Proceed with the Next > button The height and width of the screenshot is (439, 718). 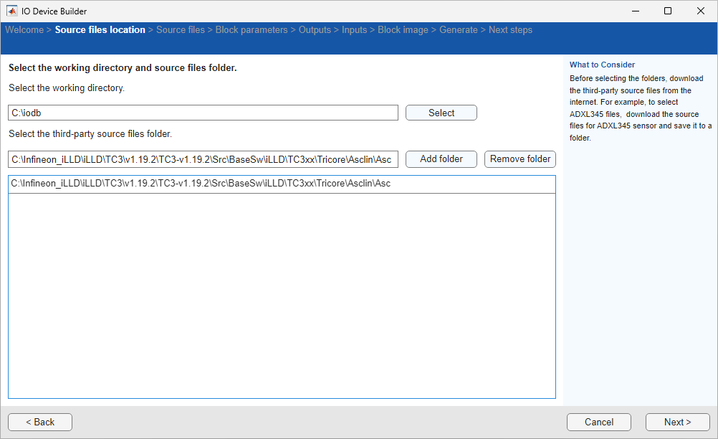point(677,423)
